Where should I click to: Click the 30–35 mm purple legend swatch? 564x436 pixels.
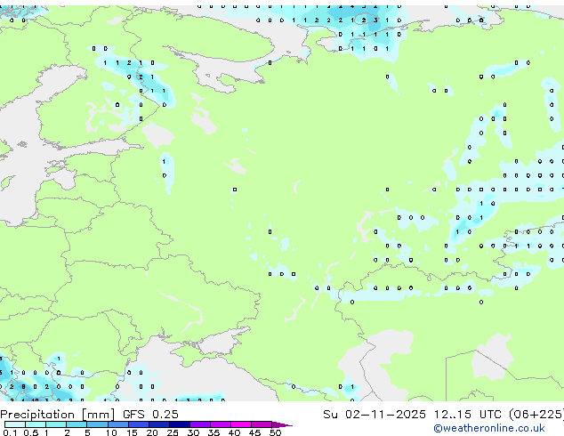click(199, 424)
